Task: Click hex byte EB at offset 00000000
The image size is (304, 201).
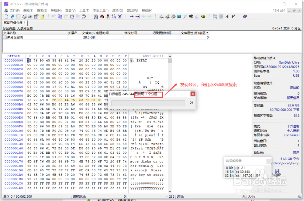Action: tap(29, 61)
